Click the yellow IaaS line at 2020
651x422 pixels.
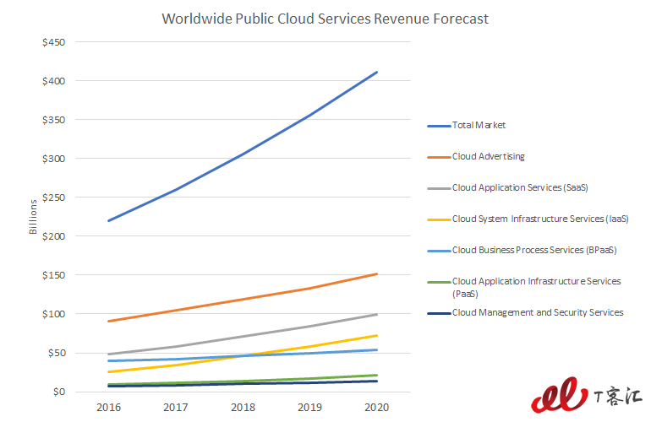click(376, 335)
